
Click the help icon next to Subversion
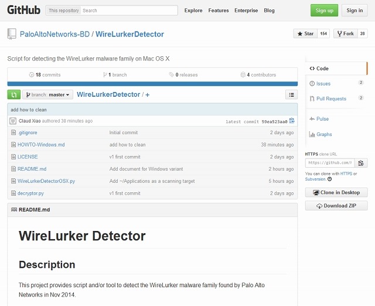click(329, 179)
